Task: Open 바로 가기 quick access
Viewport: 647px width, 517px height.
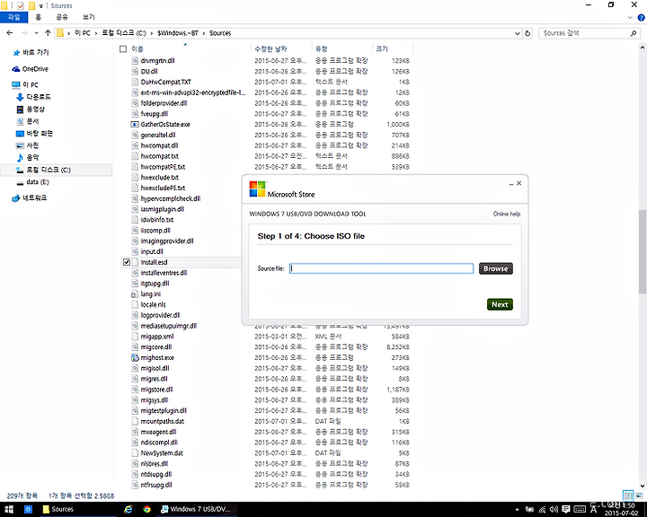Action: (x=31, y=52)
